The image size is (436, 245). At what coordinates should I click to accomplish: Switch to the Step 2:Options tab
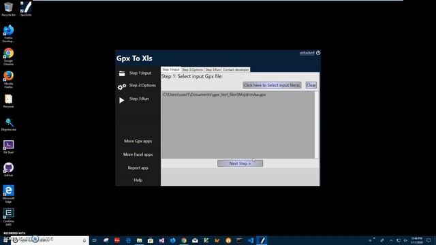192,69
